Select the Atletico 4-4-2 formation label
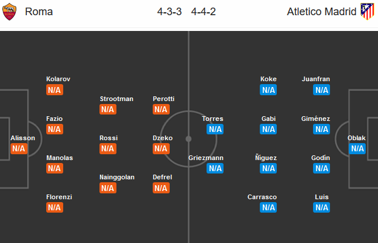Viewport: 378px width, 243px height. (204, 12)
